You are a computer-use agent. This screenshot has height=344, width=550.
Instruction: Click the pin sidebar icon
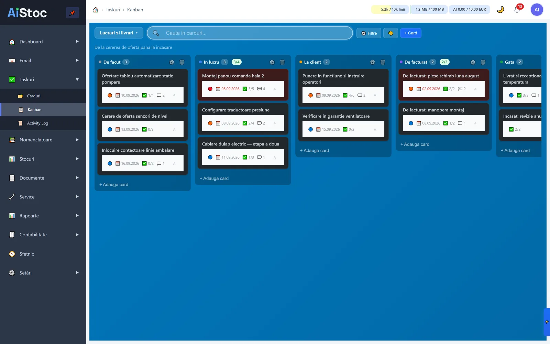pos(72,13)
